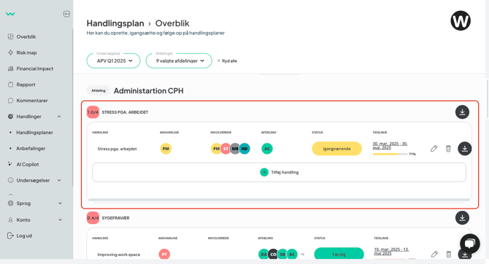The height and width of the screenshot is (264, 489).
Task: Click the PM responsible avatar
Action: pos(166,149)
